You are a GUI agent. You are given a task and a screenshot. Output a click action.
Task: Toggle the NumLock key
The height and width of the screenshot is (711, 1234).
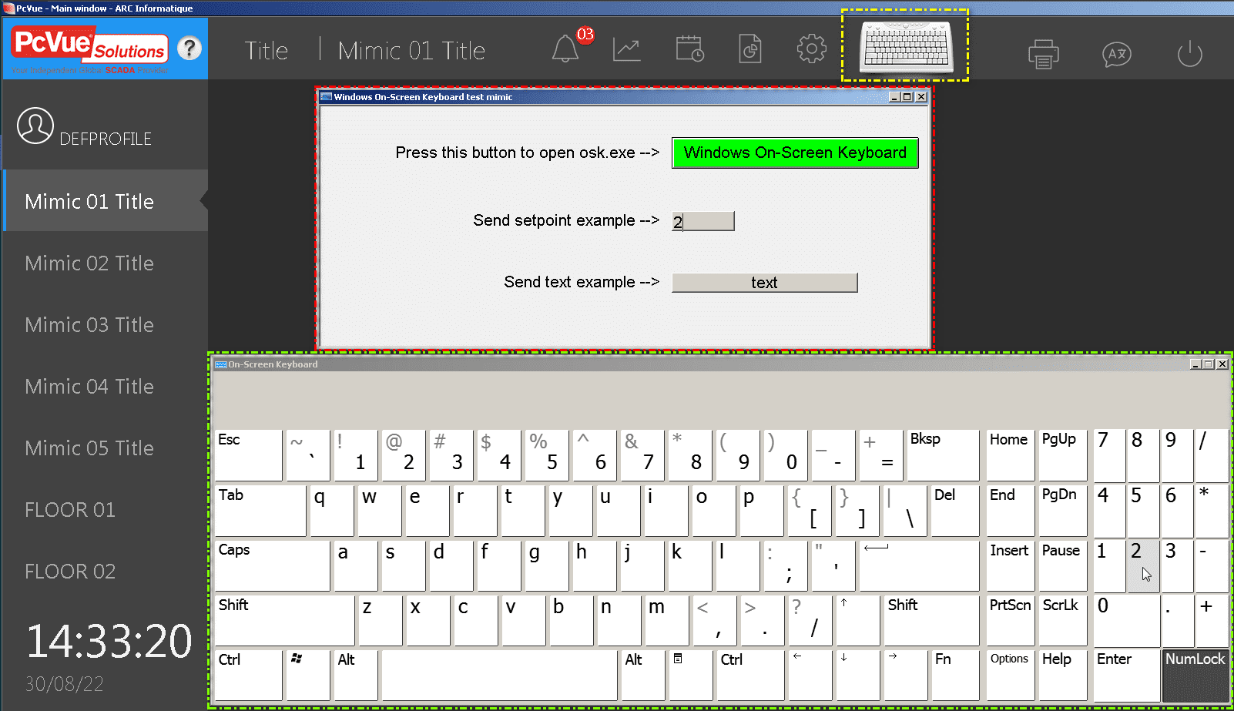[1195, 675]
